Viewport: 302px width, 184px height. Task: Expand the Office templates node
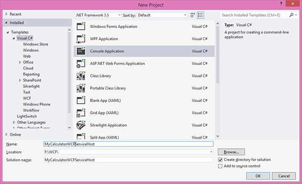[20, 62]
